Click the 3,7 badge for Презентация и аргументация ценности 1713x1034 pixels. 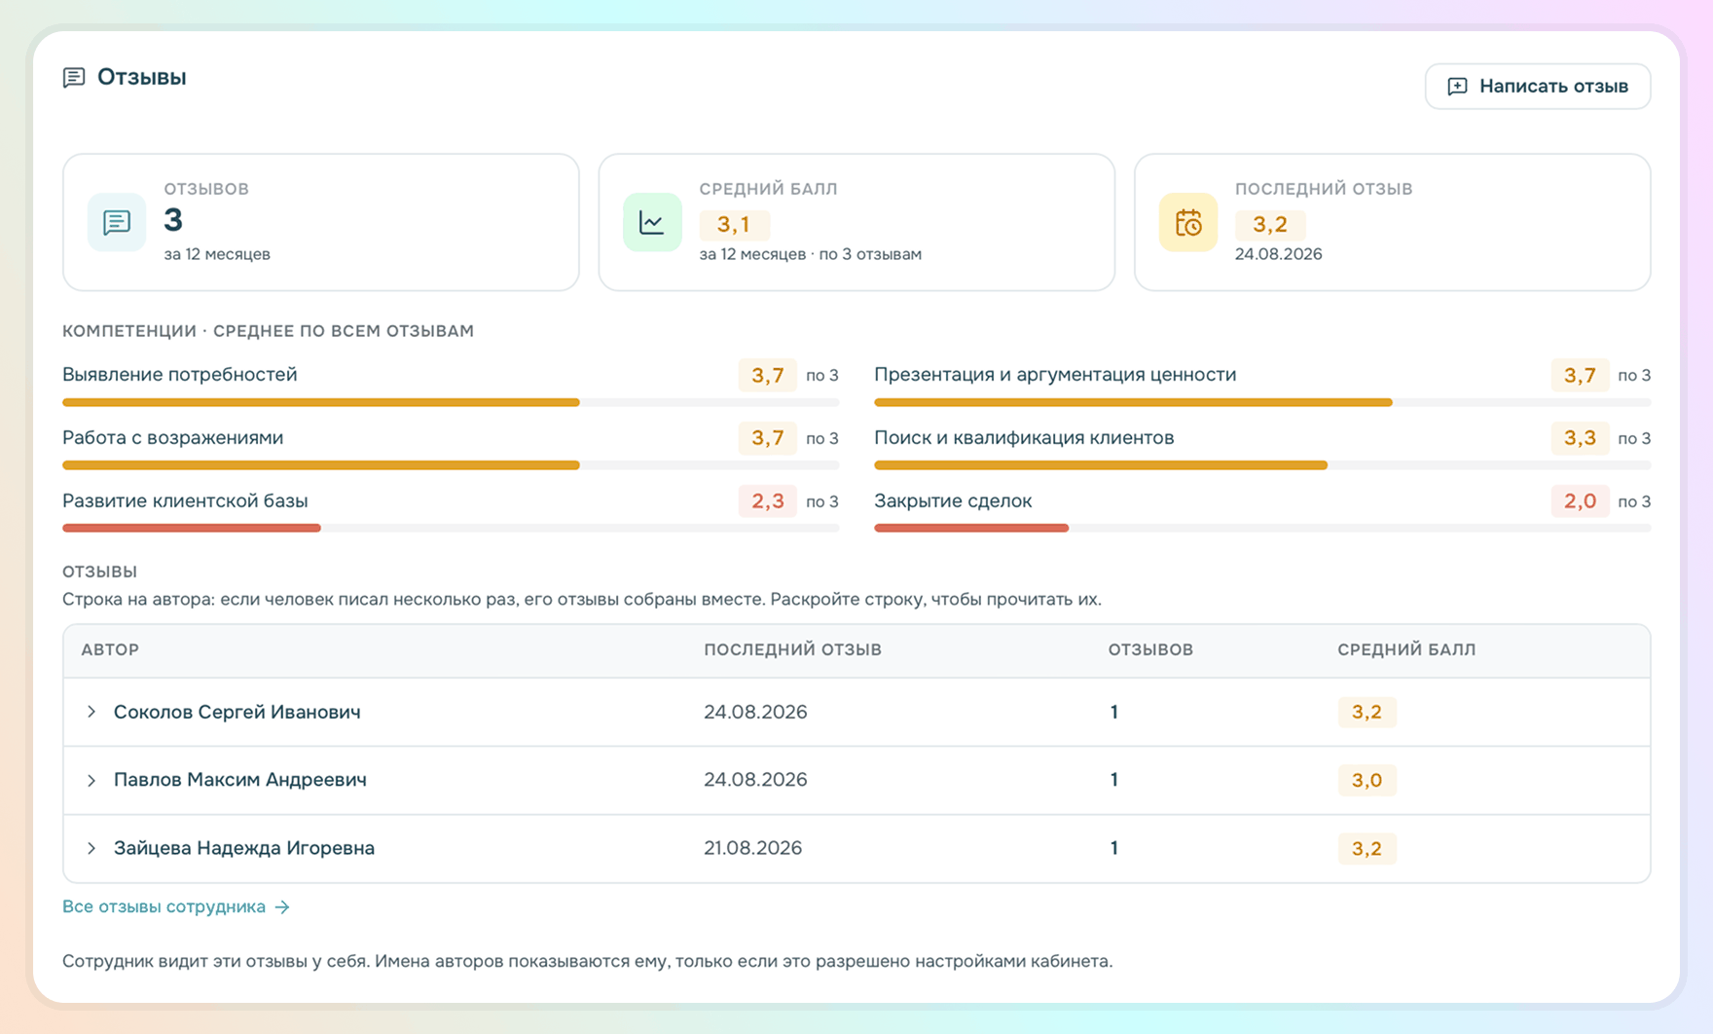point(1580,375)
